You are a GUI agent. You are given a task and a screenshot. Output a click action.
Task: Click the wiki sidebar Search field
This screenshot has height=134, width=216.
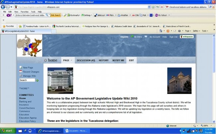point(27,80)
